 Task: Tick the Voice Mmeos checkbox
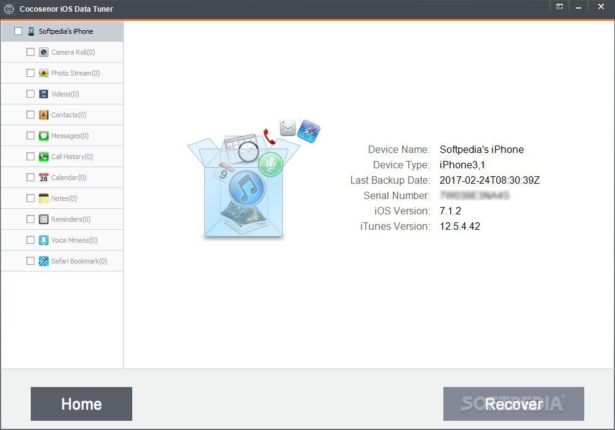[x=30, y=240]
